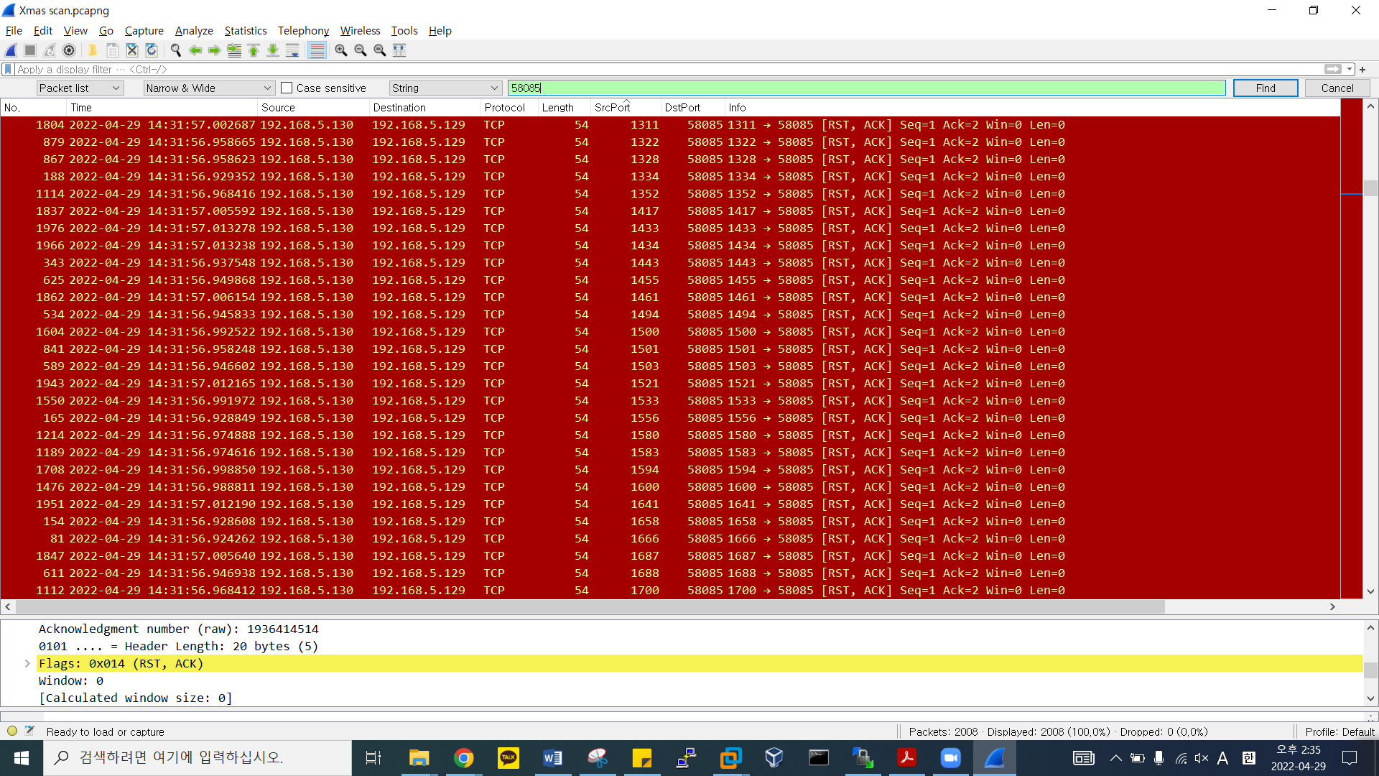1379x776 pixels.
Task: Open Chrome from the Windows taskbar
Action: [464, 758]
